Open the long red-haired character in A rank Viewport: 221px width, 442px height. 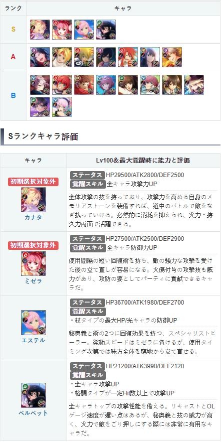(128, 57)
